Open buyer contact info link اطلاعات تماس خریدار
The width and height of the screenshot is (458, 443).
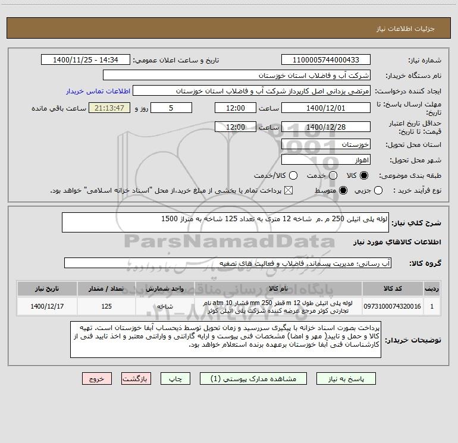pos(98,91)
